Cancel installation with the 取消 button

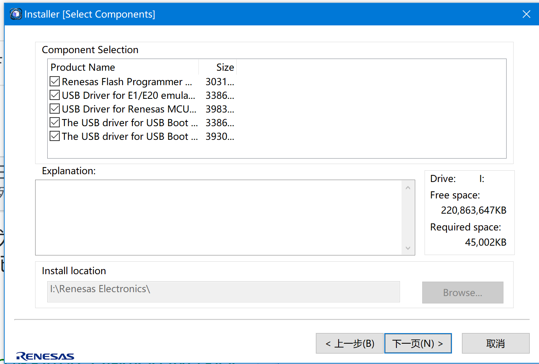(496, 343)
